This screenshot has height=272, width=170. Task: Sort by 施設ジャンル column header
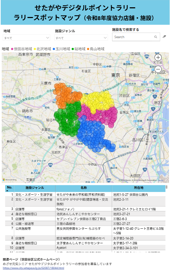[x=35, y=188]
